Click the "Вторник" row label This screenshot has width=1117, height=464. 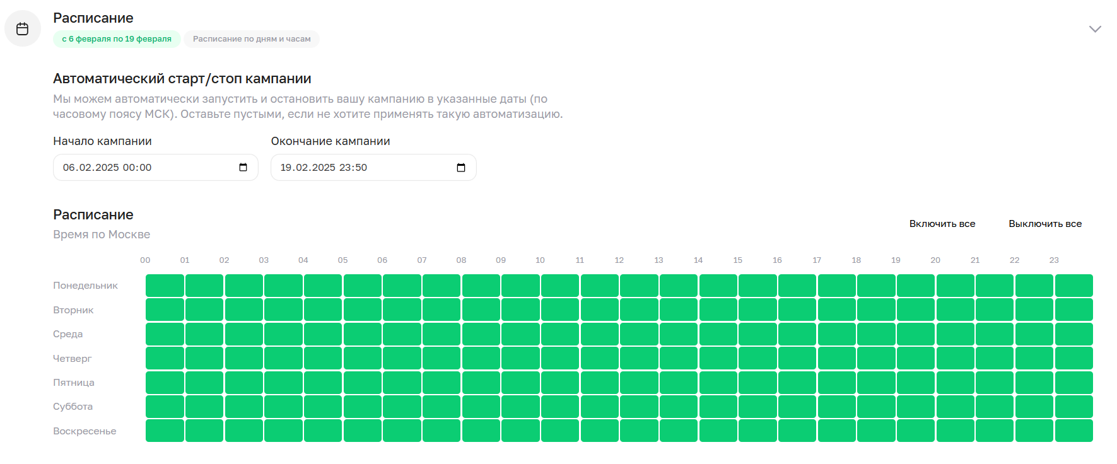click(x=73, y=310)
